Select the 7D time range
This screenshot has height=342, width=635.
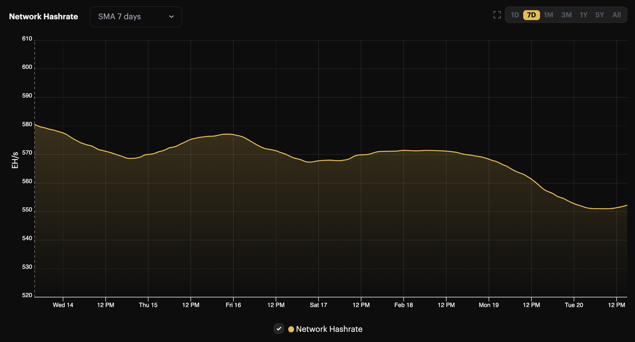pos(531,15)
